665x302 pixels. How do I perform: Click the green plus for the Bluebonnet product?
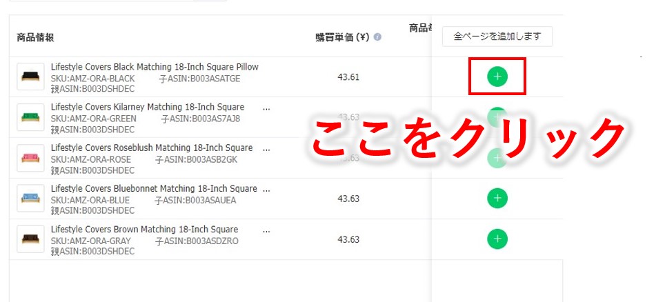point(497,199)
